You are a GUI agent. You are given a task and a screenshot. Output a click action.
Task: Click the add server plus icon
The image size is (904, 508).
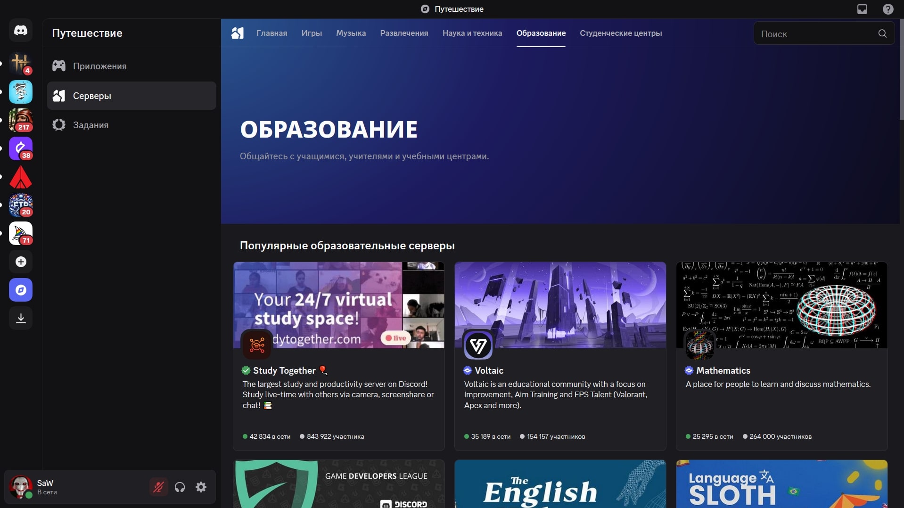click(21, 262)
